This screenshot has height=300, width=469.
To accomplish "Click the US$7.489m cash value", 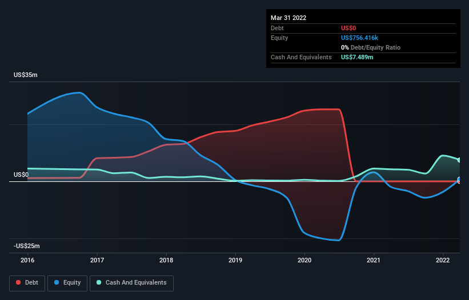I will (357, 57).
